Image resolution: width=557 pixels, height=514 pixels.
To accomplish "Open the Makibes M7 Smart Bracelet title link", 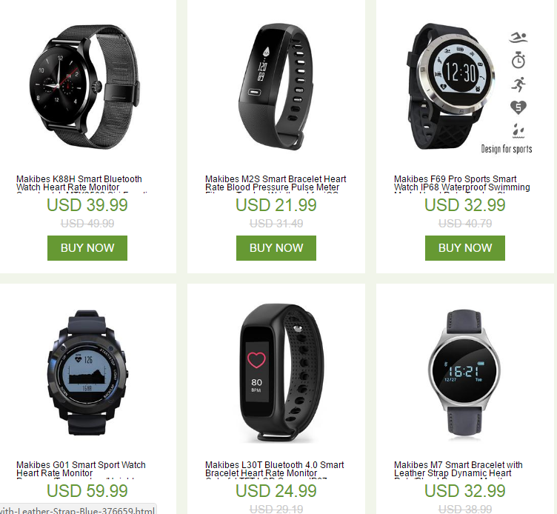I will [458, 470].
